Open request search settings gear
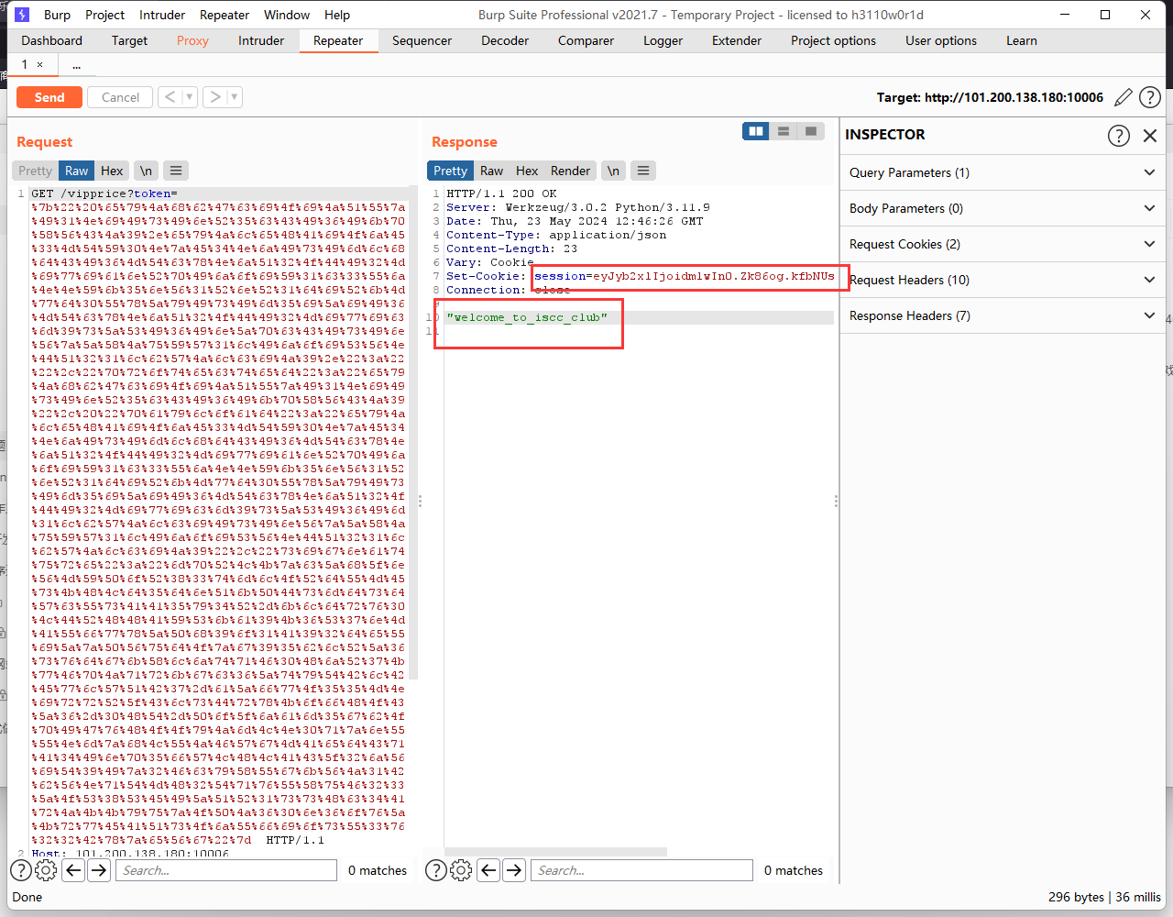This screenshot has width=1173, height=917. tap(46, 870)
